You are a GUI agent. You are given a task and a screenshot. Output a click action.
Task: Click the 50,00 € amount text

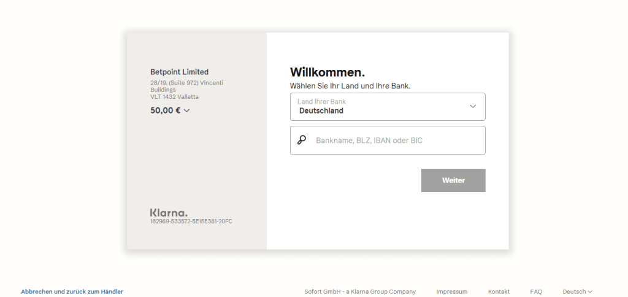click(x=166, y=110)
